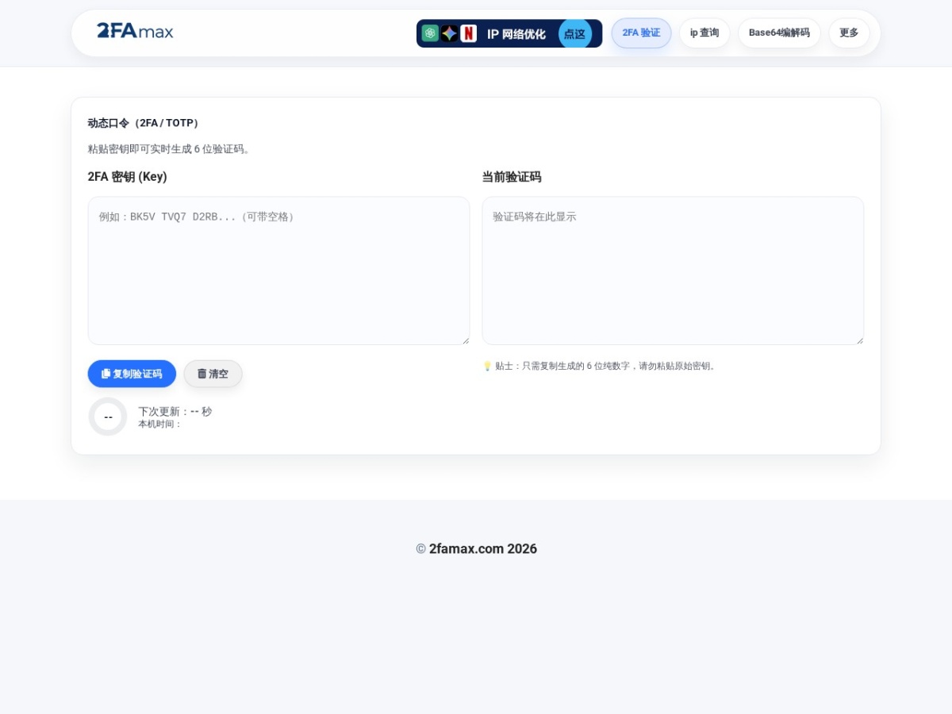
Task: Click the lightbulb tip icon
Action: 487,366
